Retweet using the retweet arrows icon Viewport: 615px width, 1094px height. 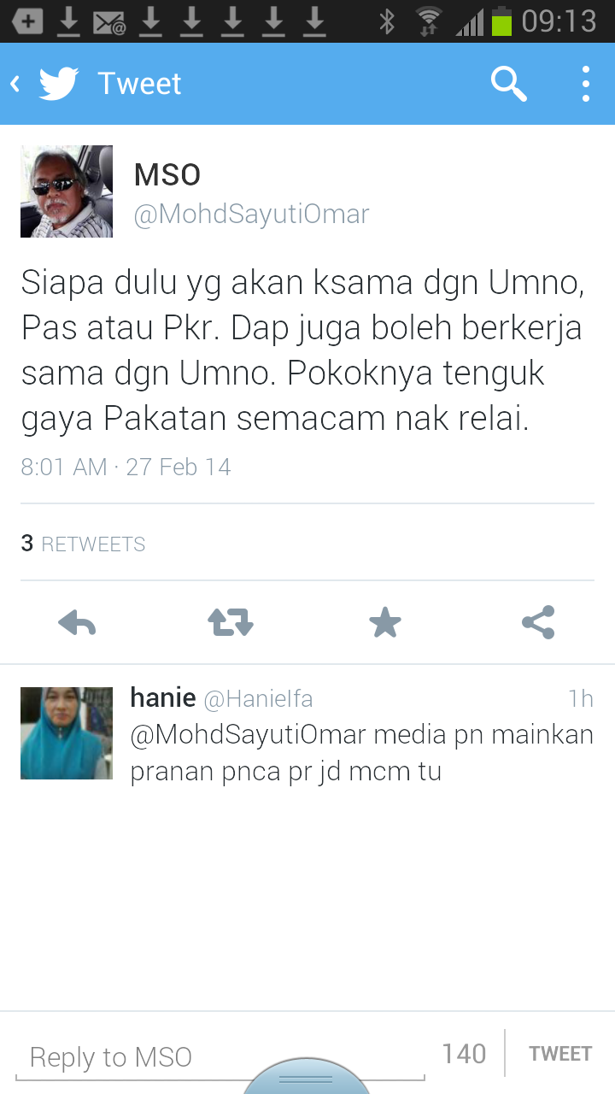pyautogui.click(x=231, y=622)
